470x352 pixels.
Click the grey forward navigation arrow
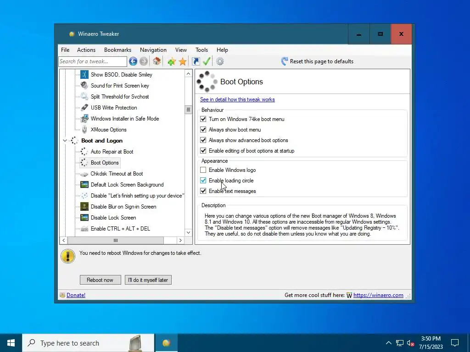point(144,61)
